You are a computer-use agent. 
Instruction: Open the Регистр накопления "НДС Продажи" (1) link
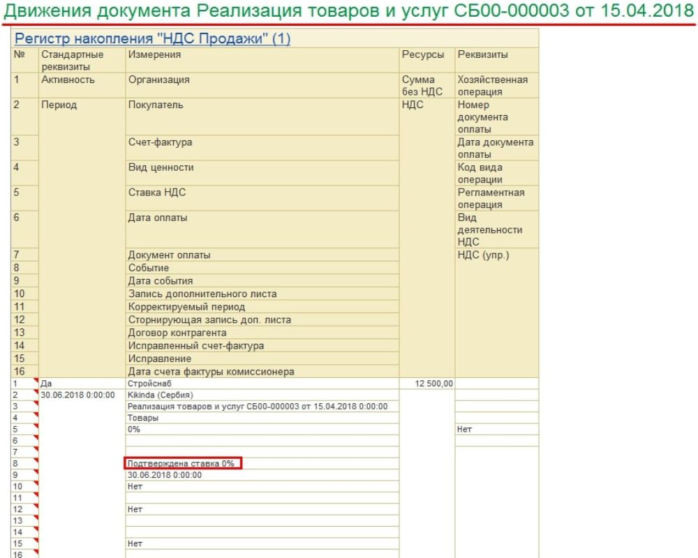(152, 39)
